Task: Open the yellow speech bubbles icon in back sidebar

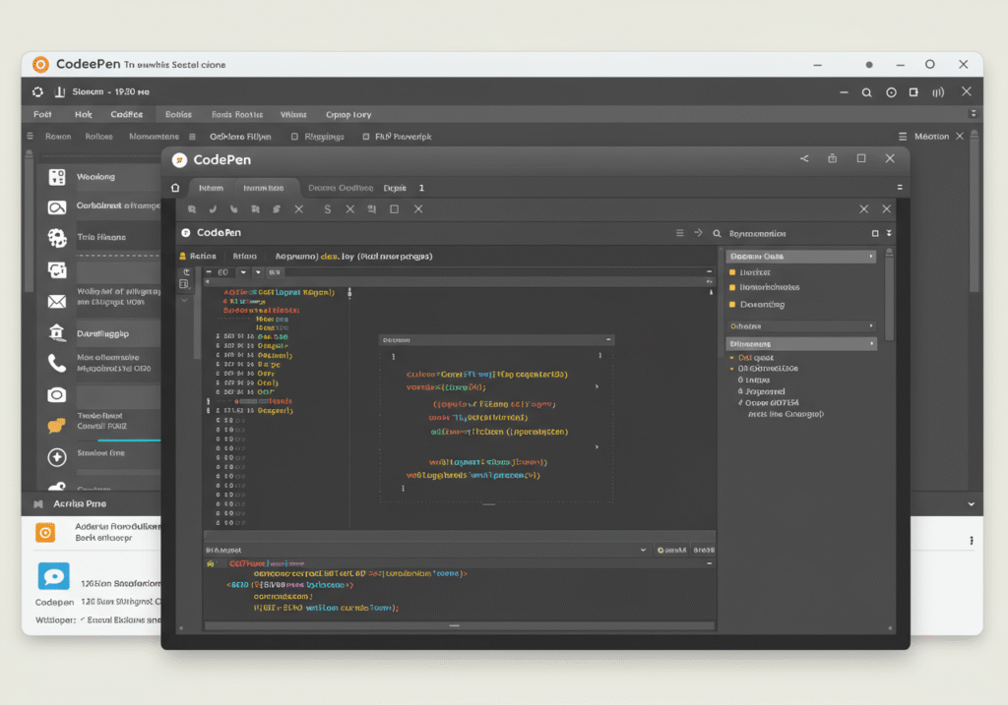Action: point(57,425)
